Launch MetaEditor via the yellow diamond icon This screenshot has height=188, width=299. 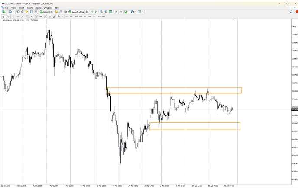coord(56,12)
